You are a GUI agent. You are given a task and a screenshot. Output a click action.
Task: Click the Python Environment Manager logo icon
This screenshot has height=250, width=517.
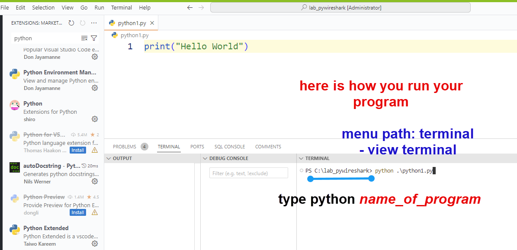tap(15, 74)
